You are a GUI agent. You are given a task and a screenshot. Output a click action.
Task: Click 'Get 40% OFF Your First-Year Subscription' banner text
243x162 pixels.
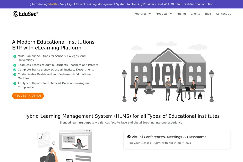(x=186, y=4)
